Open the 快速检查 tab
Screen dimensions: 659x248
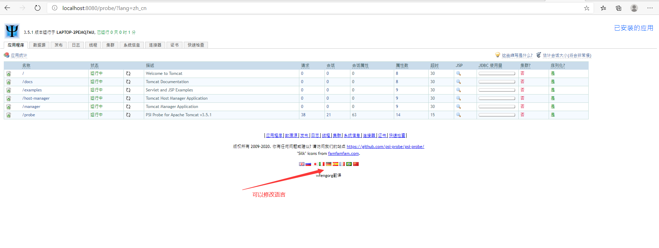pyautogui.click(x=196, y=45)
